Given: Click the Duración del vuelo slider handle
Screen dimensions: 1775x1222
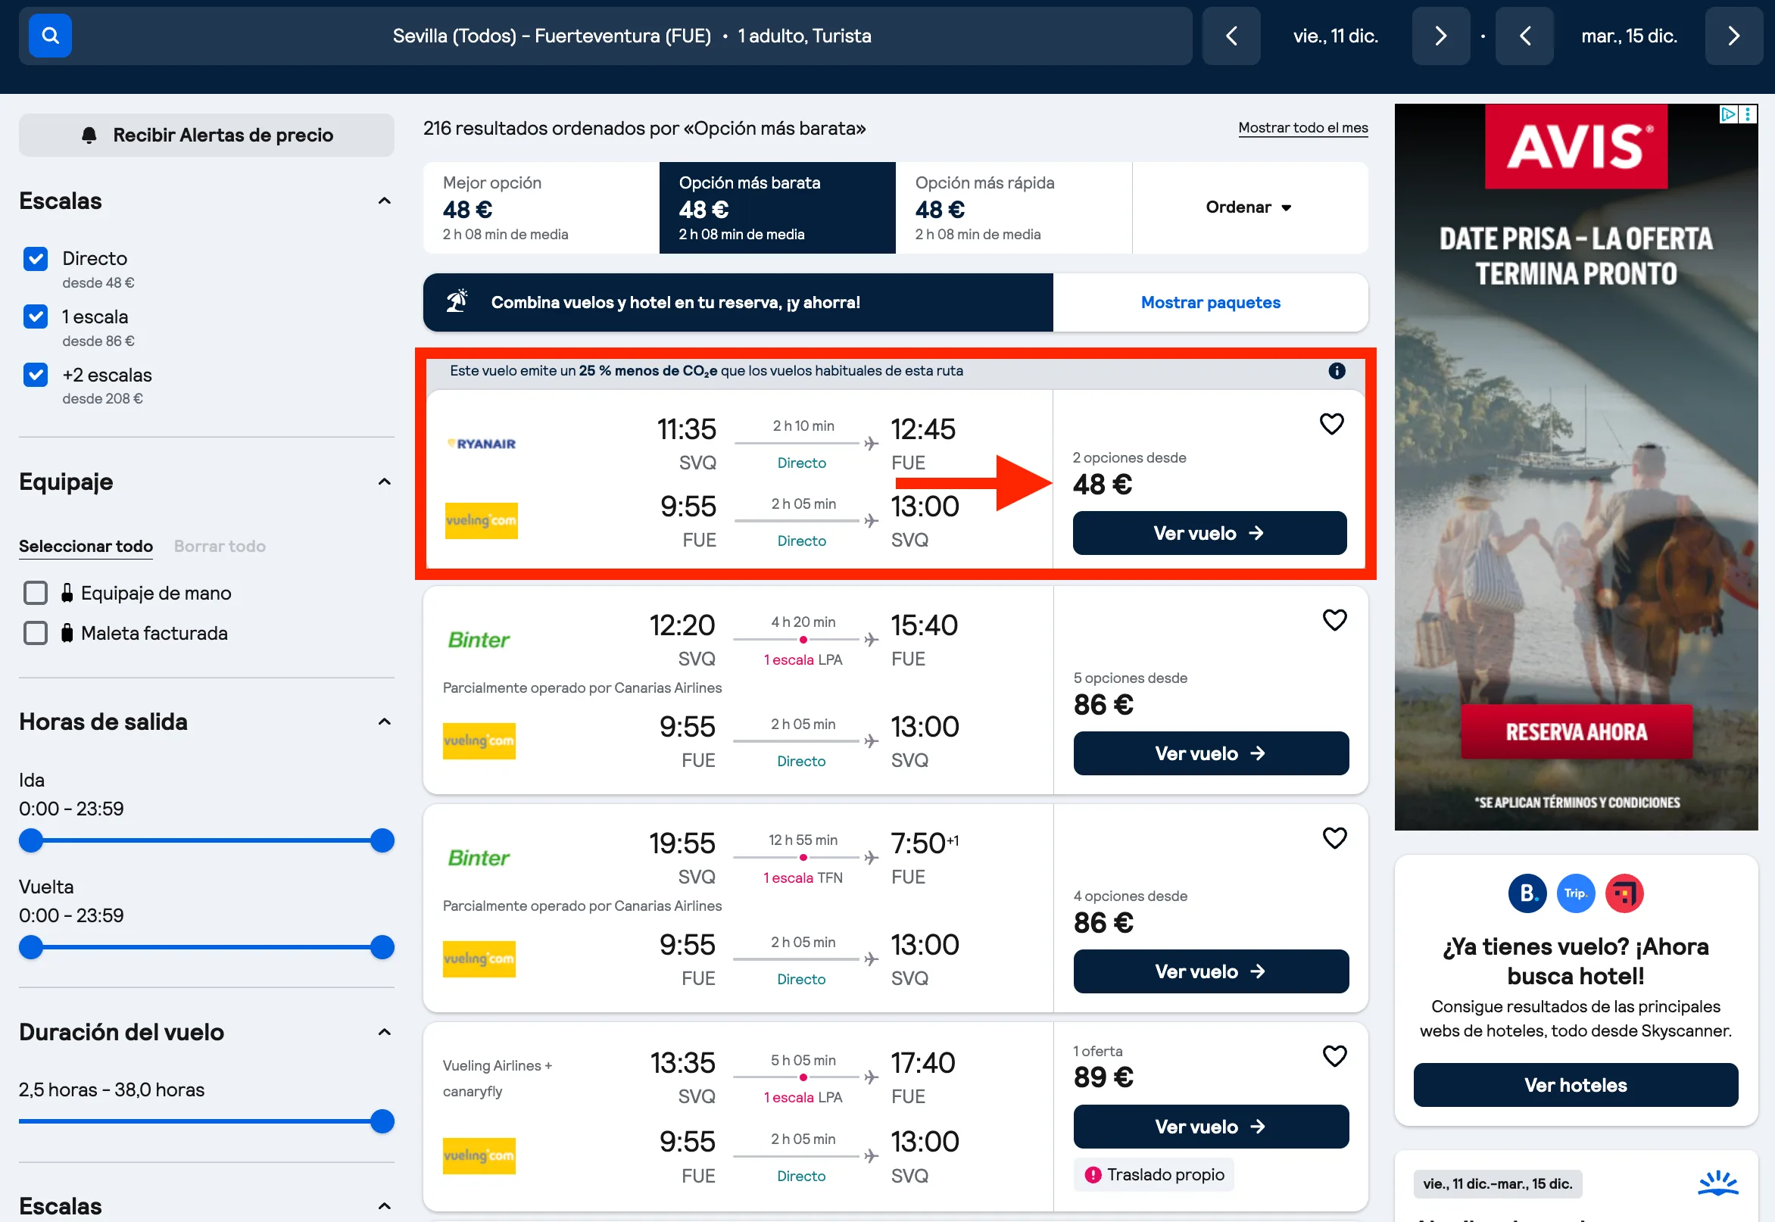Looking at the screenshot, I should click(x=382, y=1122).
